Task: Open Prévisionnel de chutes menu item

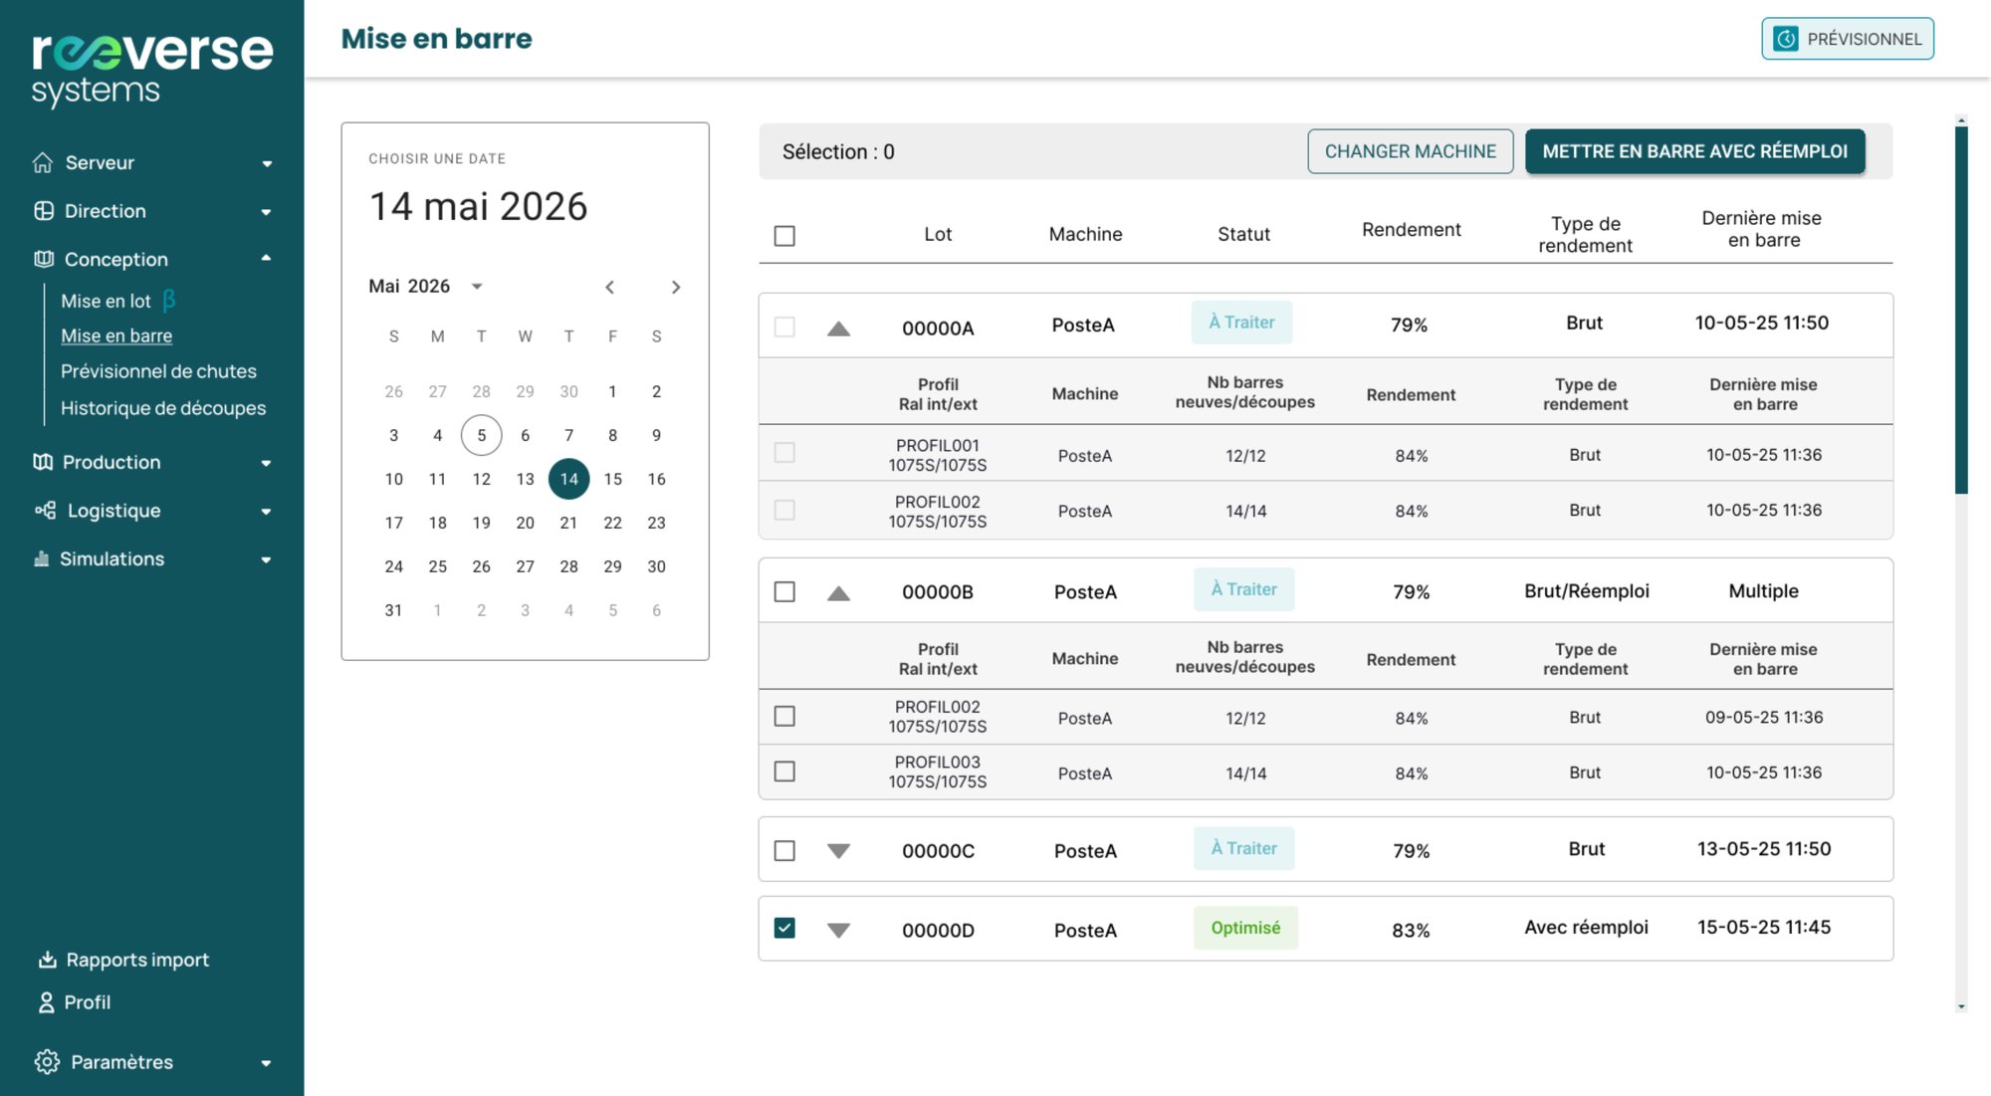Action: (x=158, y=371)
